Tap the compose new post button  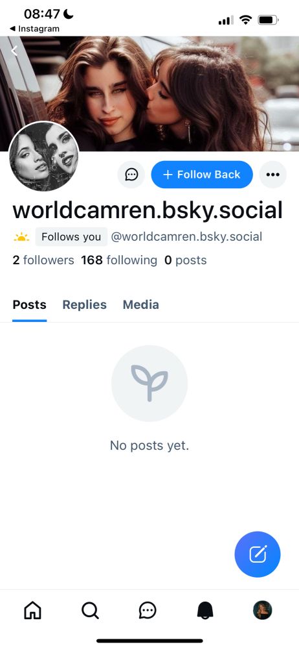point(258,554)
